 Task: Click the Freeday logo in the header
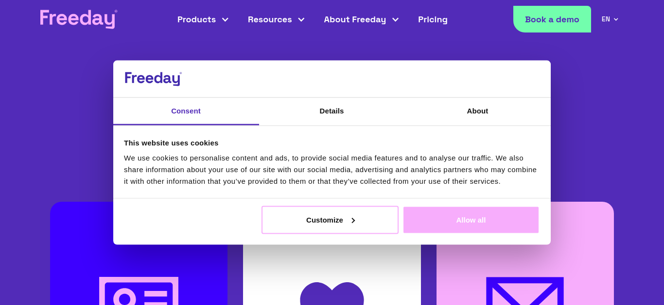click(79, 19)
